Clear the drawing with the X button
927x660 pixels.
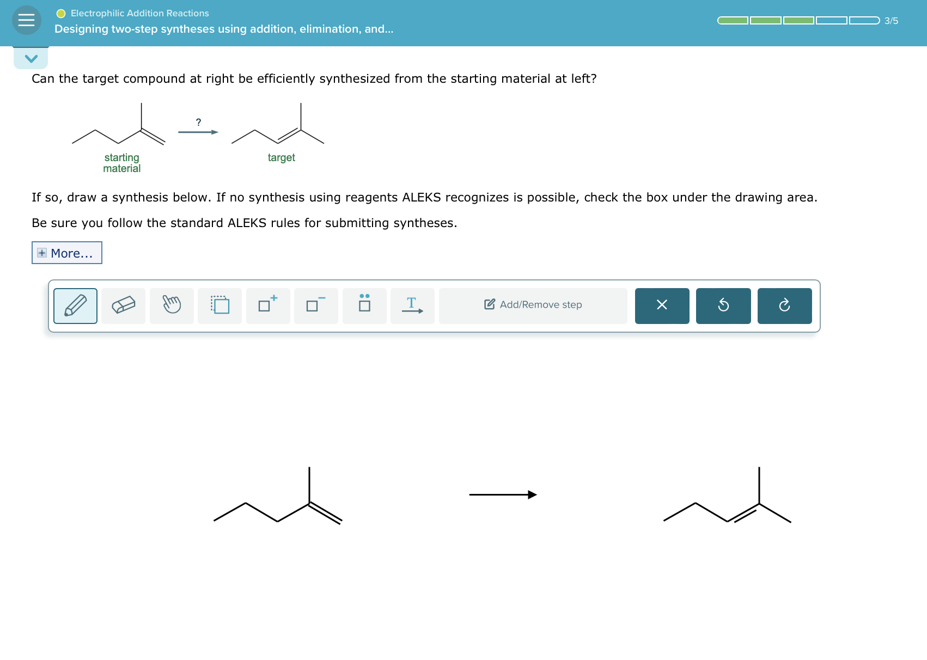(x=662, y=305)
